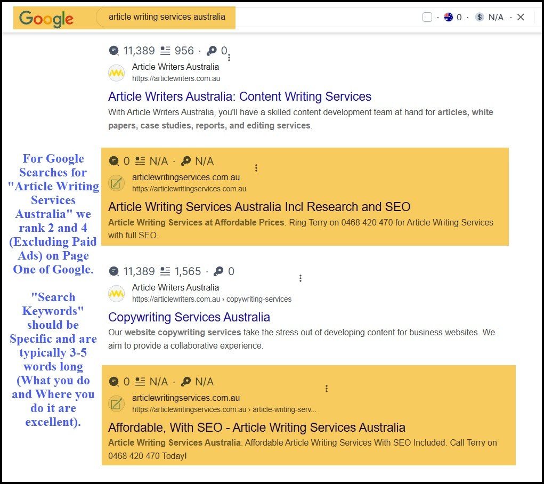
Task: Click the list icon above the Affordable, With SEO result
Action: tap(140, 382)
